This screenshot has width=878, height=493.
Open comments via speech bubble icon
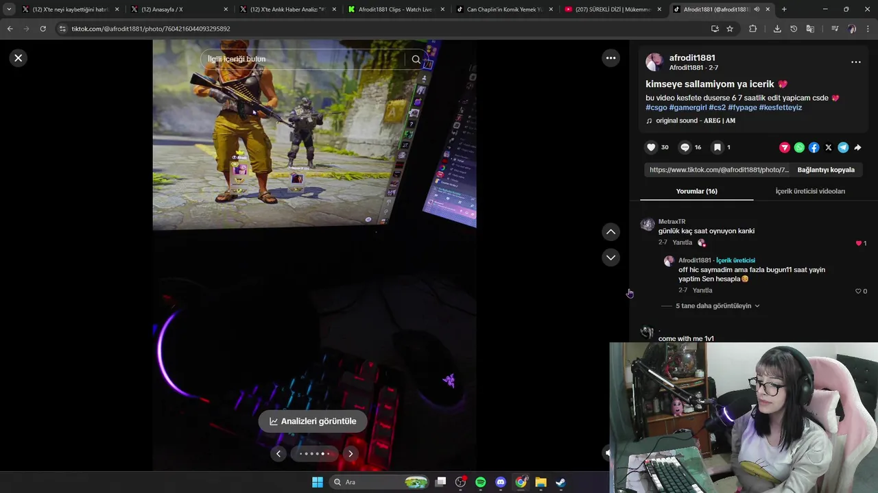pyautogui.click(x=685, y=147)
